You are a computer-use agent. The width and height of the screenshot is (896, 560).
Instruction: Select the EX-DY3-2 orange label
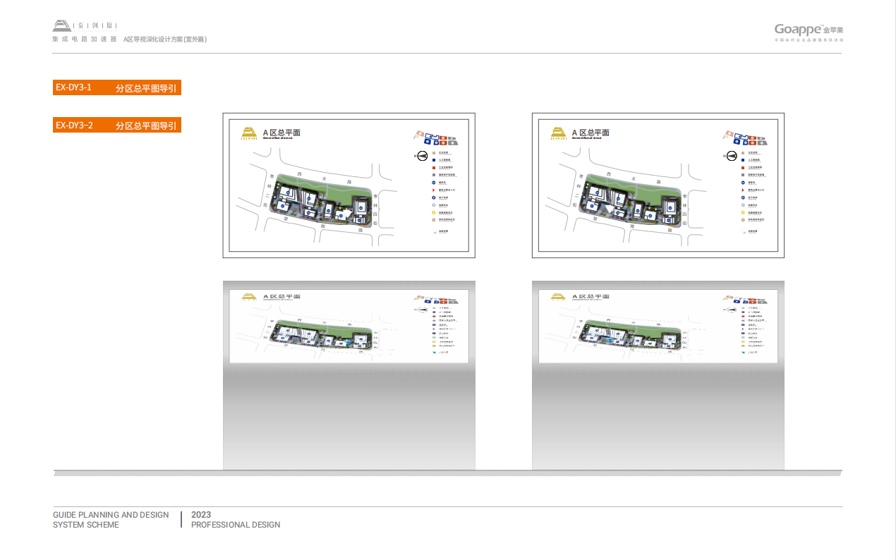click(117, 126)
